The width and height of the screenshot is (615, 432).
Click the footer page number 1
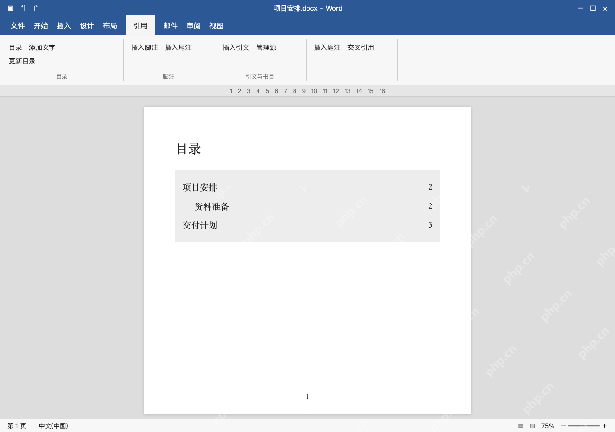pos(307,396)
